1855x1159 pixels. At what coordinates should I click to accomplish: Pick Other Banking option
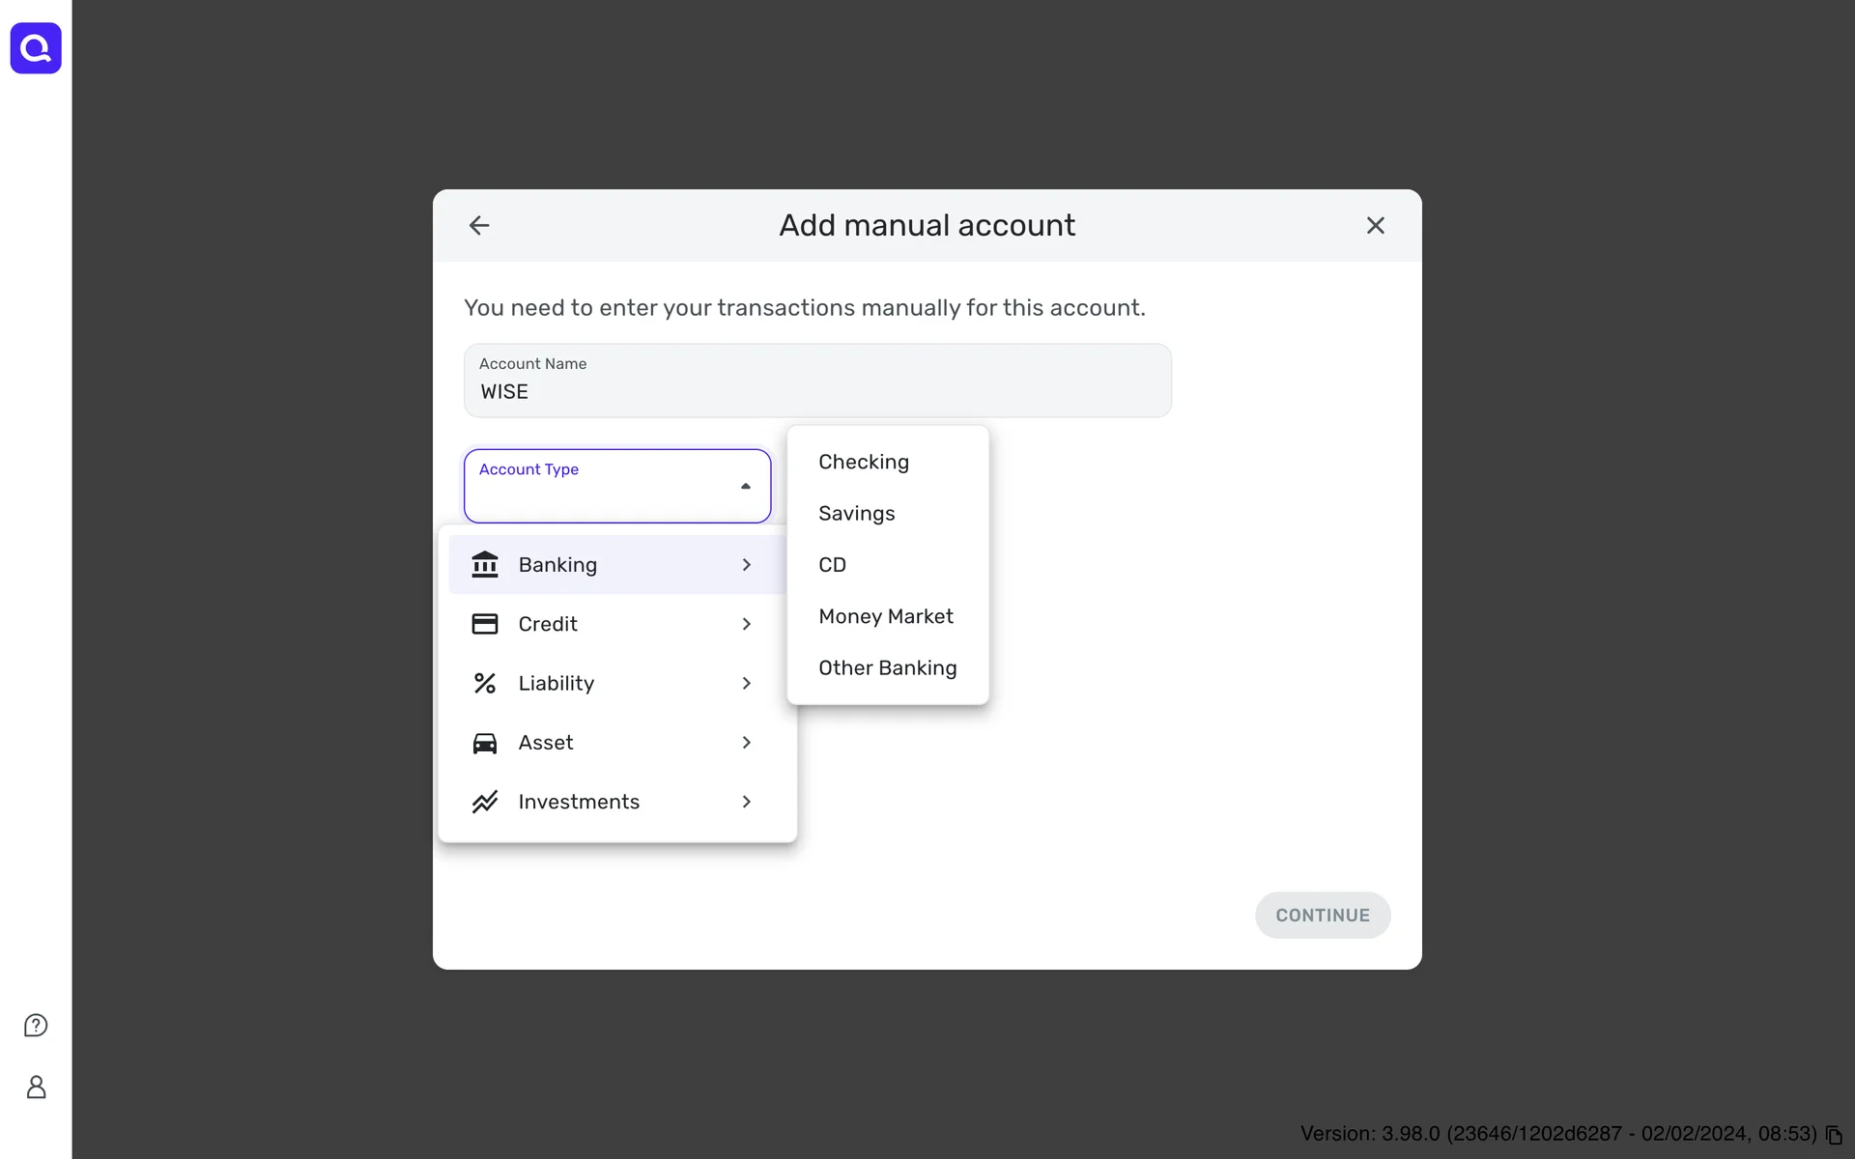(x=888, y=668)
